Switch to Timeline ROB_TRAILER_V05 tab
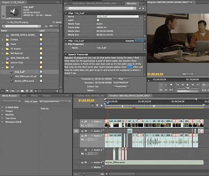The width and height of the screenshot is (209, 176). [90, 96]
